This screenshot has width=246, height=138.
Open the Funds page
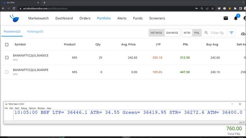click(x=138, y=18)
